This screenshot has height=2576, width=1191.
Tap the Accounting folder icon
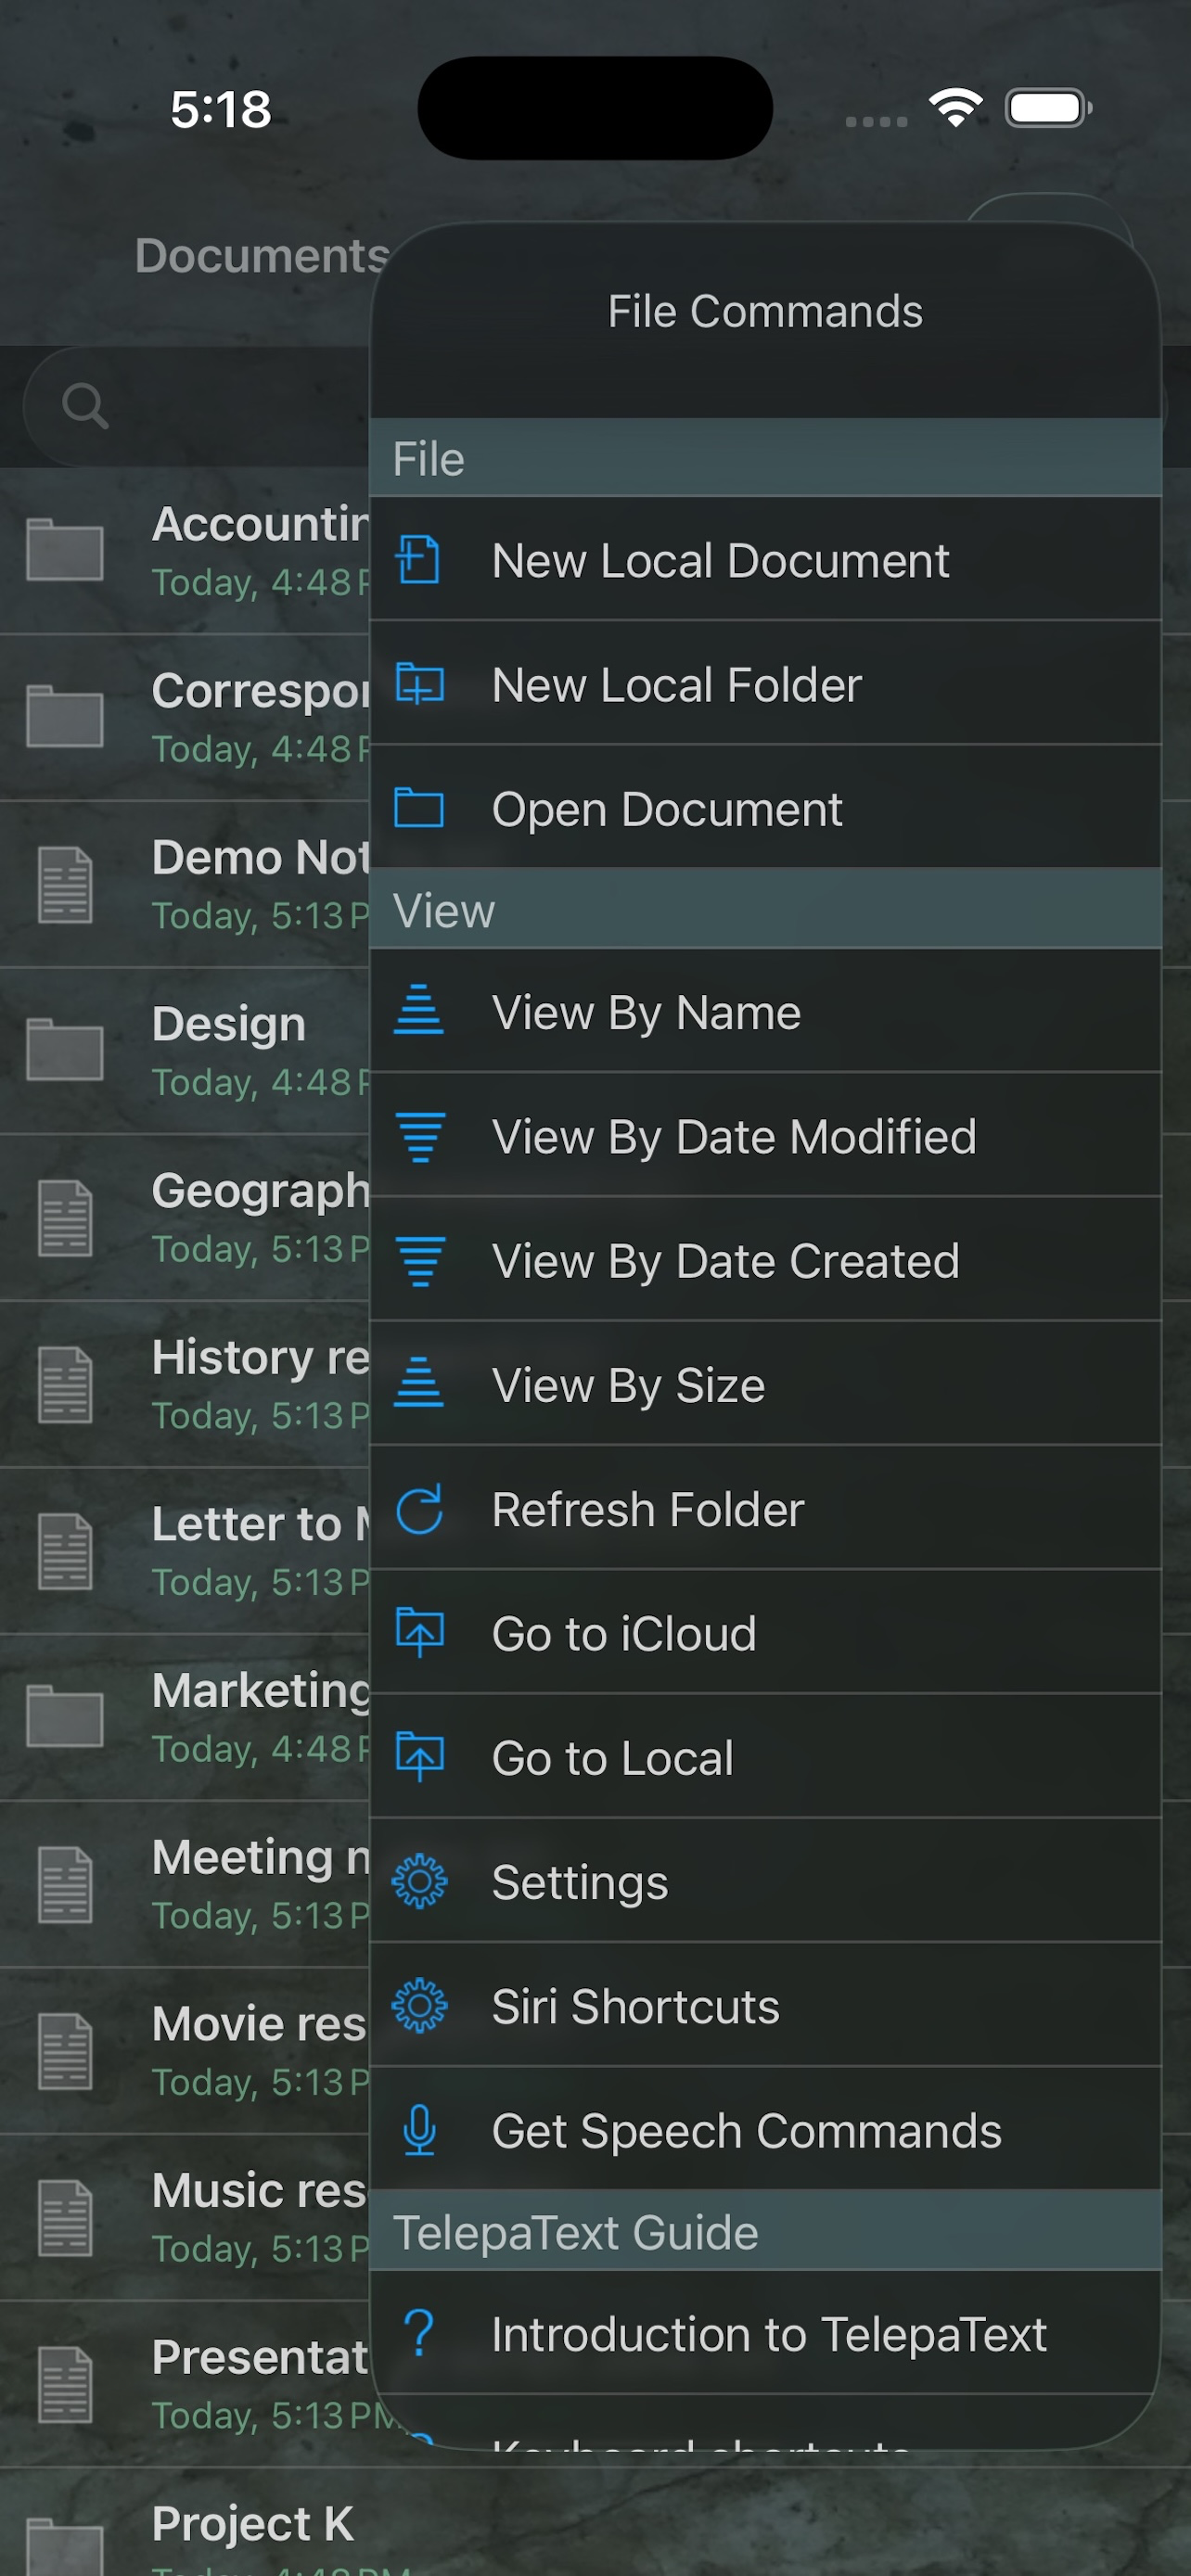(65, 550)
